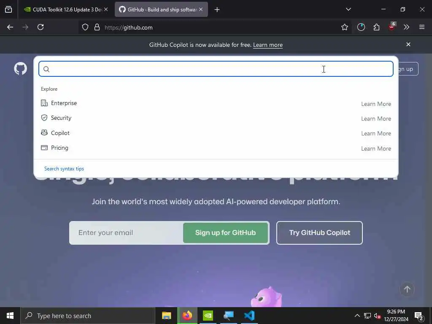Viewport: 432px width, 324px height.
Task: Click Learn More next to Copilot
Action: [x=376, y=134]
